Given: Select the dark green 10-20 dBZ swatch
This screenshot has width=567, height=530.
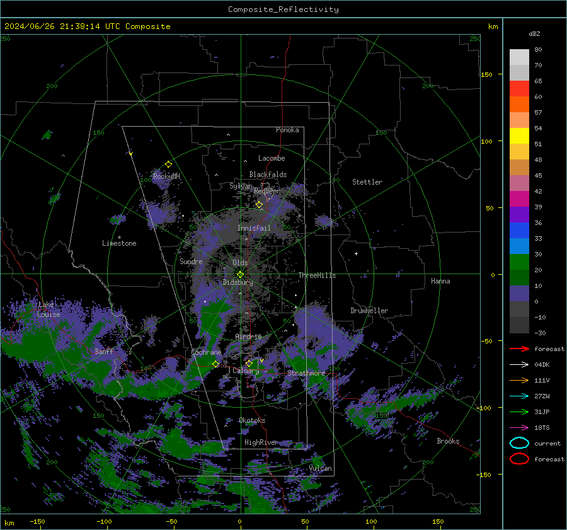Looking at the screenshot, I should click(519, 278).
